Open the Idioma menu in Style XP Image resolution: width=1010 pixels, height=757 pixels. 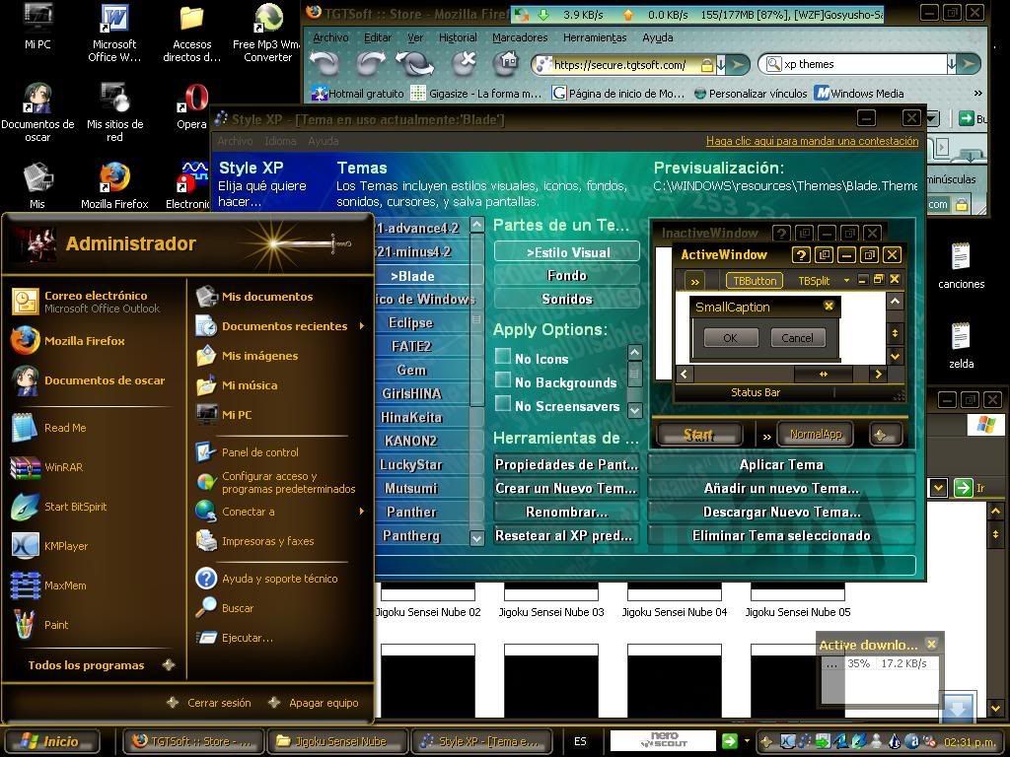tap(280, 141)
